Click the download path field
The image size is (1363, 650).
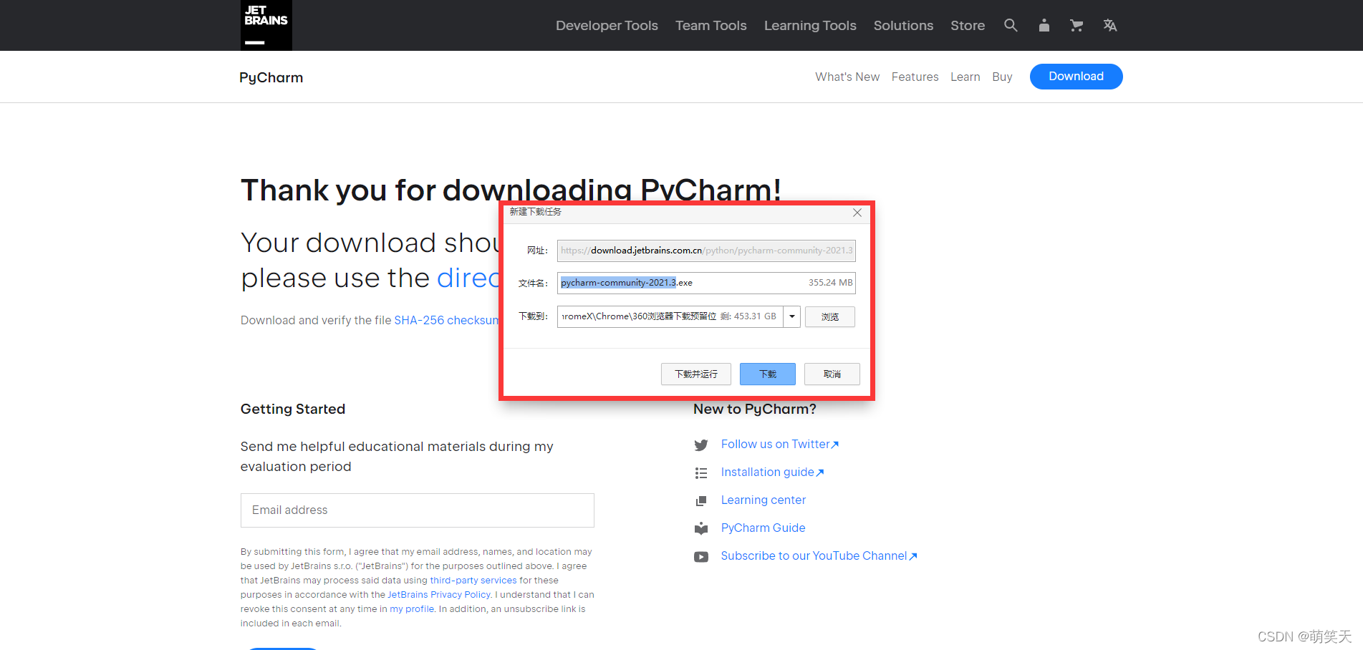pos(670,316)
